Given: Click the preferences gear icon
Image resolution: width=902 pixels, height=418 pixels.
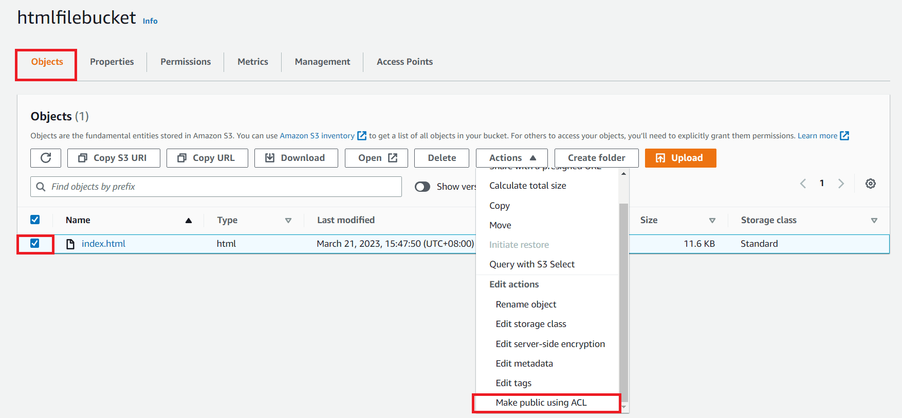Looking at the screenshot, I should 870,184.
